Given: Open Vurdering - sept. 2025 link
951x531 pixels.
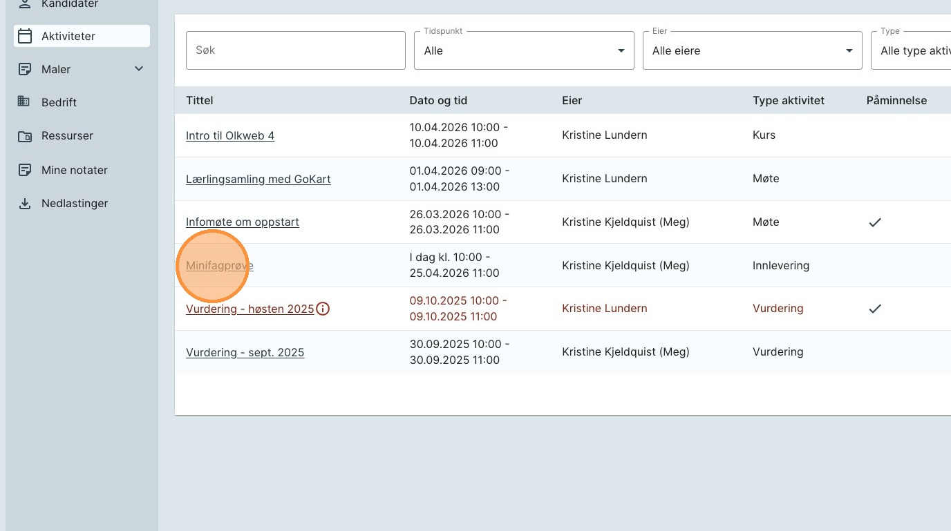Looking at the screenshot, I should [245, 353].
